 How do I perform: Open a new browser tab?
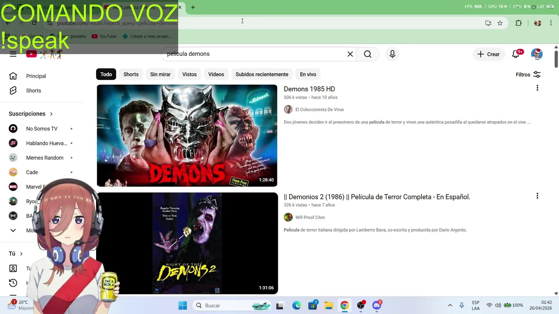(x=193, y=7)
